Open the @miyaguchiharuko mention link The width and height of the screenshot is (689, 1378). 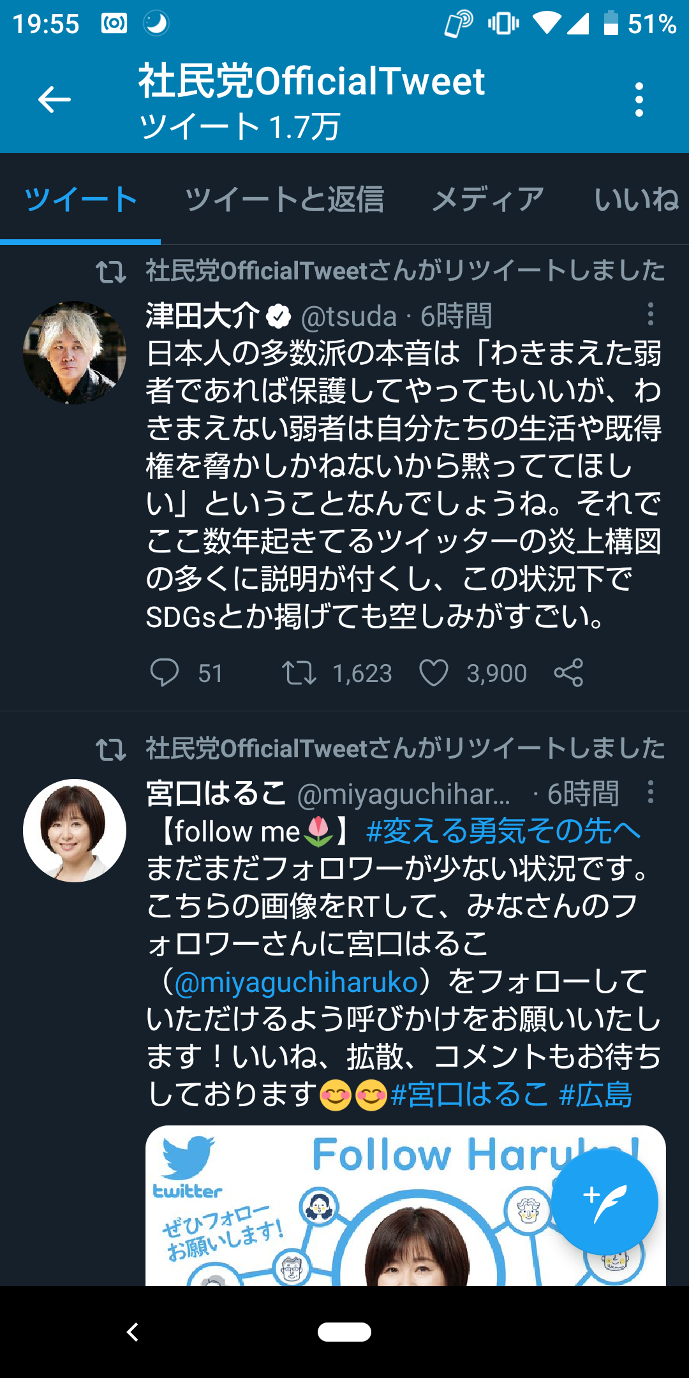click(x=296, y=982)
